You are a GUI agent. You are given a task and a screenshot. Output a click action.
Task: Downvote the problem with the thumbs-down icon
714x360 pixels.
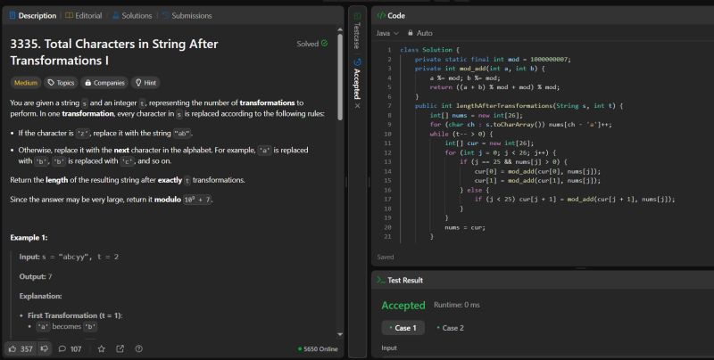pyautogui.click(x=44, y=348)
